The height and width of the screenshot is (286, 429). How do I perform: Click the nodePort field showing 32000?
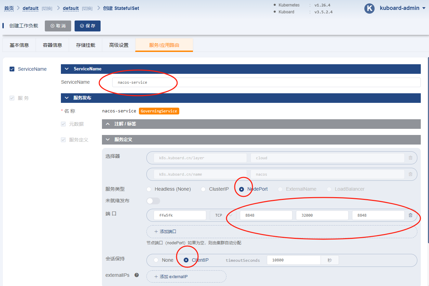pos(322,215)
